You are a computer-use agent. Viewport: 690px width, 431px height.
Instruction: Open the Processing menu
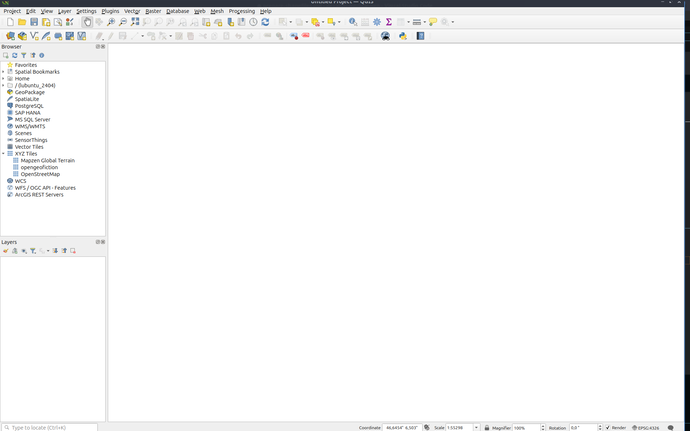pyautogui.click(x=241, y=11)
